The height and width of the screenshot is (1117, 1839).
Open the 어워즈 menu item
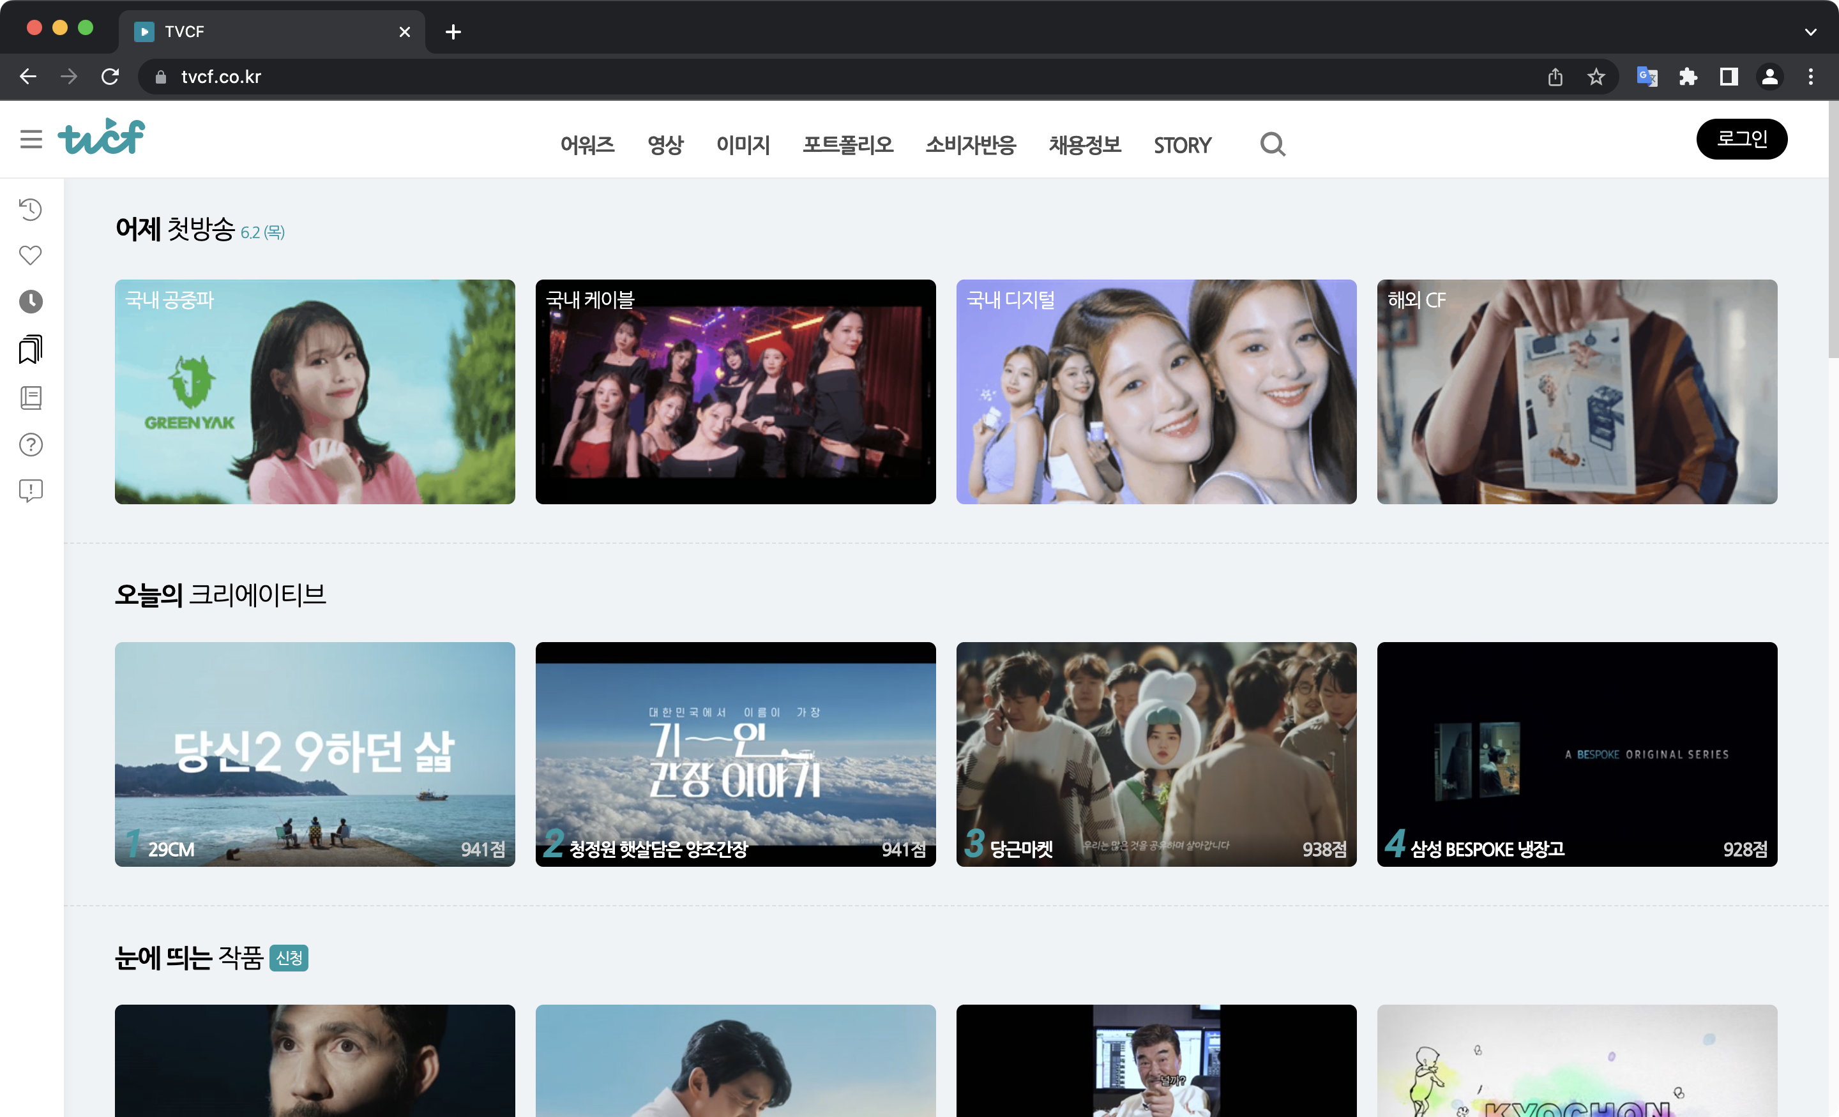click(x=587, y=145)
